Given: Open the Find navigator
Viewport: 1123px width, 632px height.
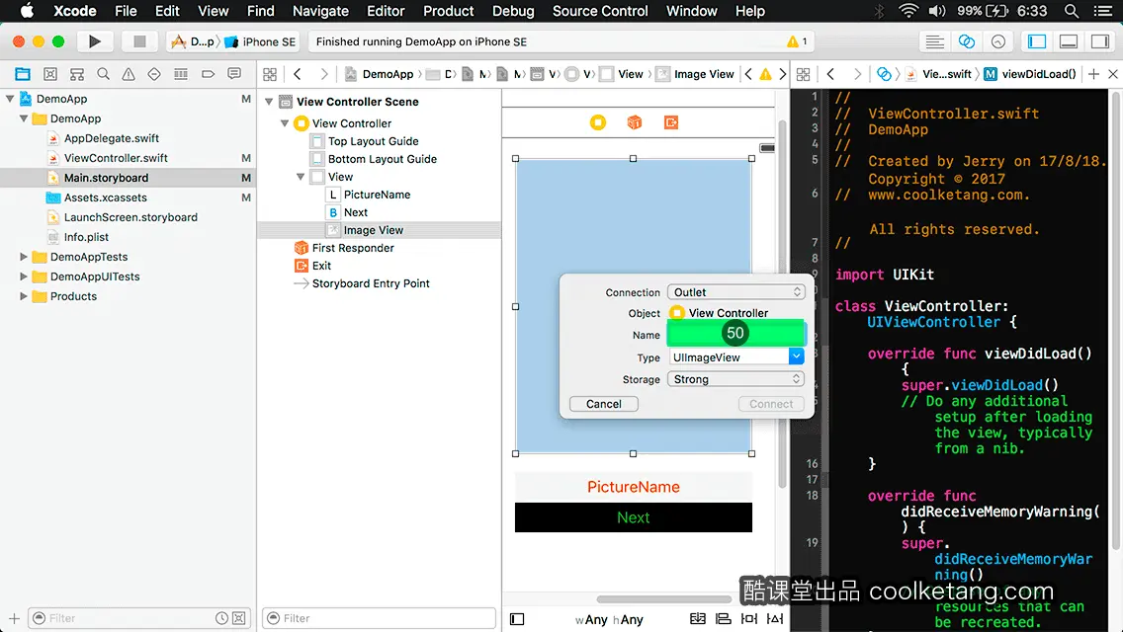Looking at the screenshot, I should 103,74.
